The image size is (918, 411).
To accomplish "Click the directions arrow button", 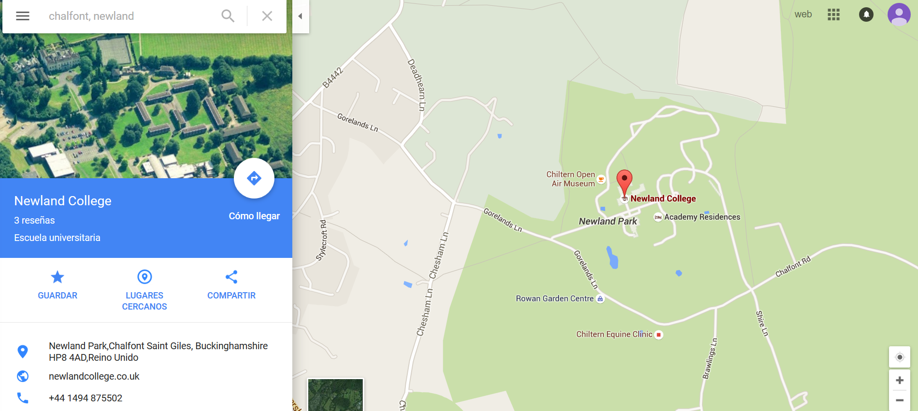I will 254,178.
